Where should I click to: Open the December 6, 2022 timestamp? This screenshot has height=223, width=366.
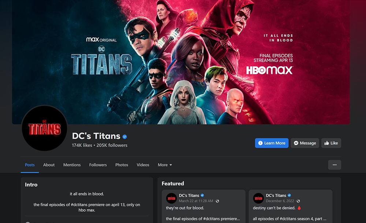(x=280, y=201)
